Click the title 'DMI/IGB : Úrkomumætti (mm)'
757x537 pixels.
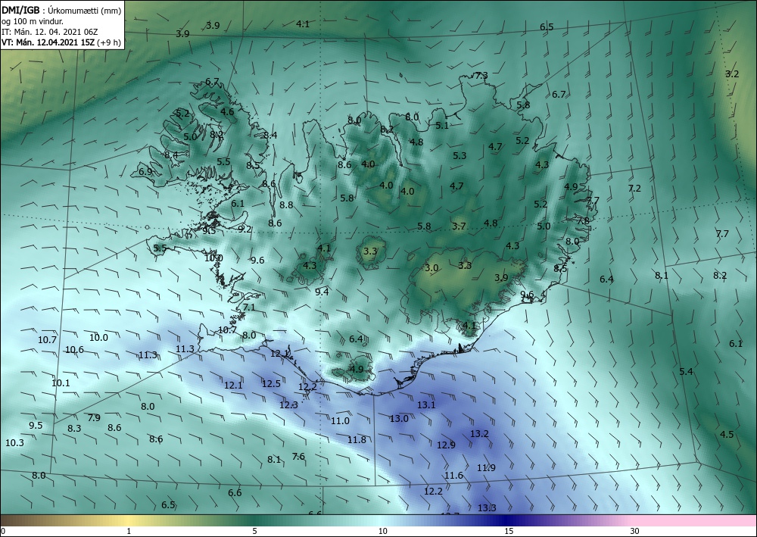(x=61, y=10)
